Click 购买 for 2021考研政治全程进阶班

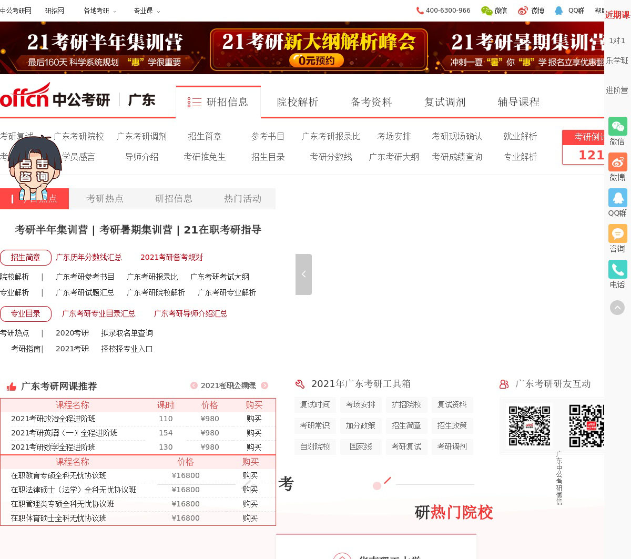254,419
